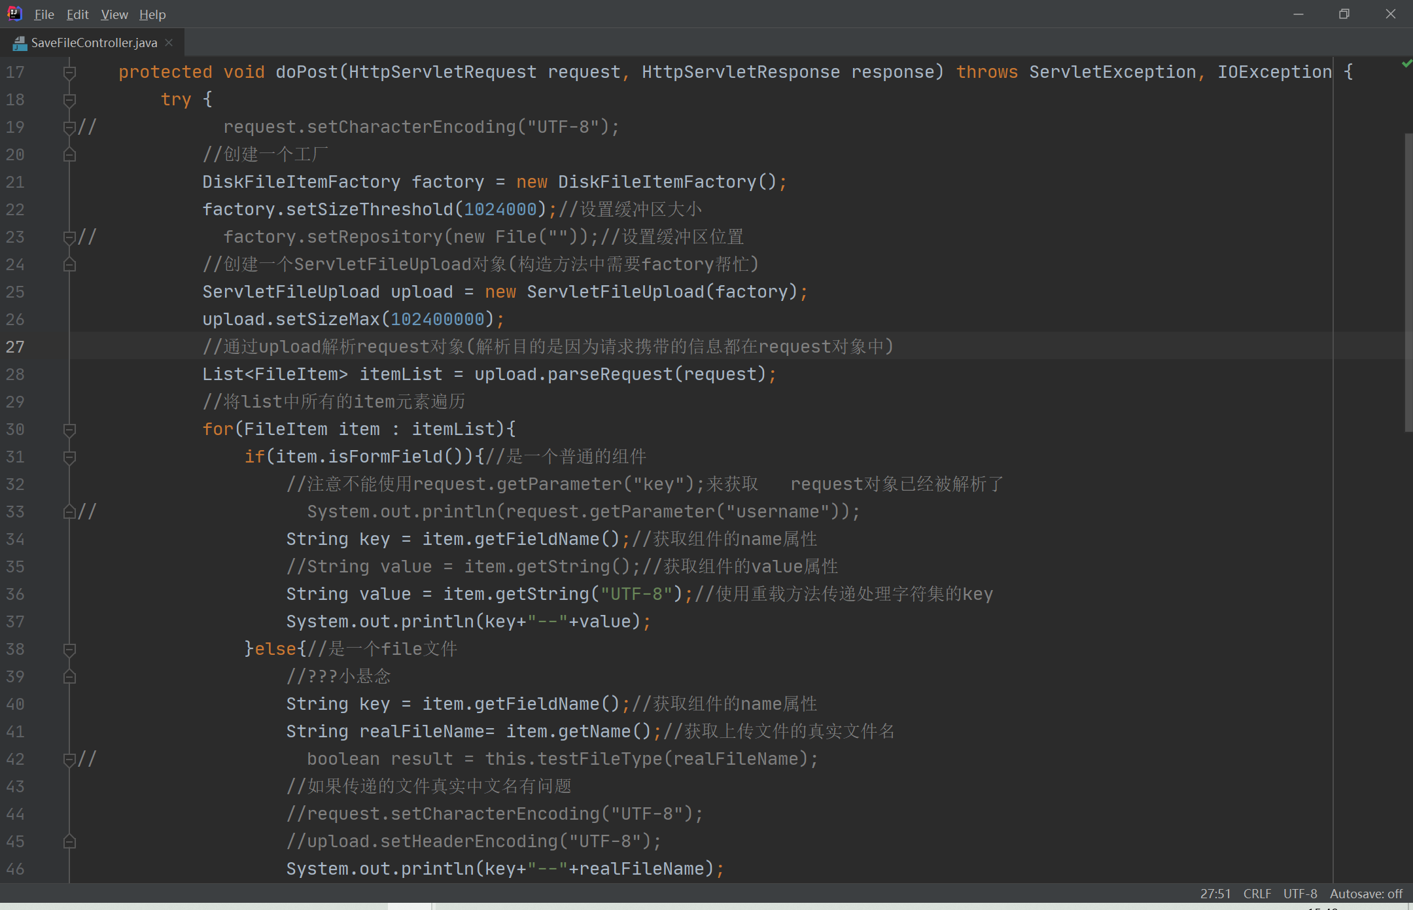Click the try keyword on line 18
The width and height of the screenshot is (1413, 910).
tap(176, 99)
